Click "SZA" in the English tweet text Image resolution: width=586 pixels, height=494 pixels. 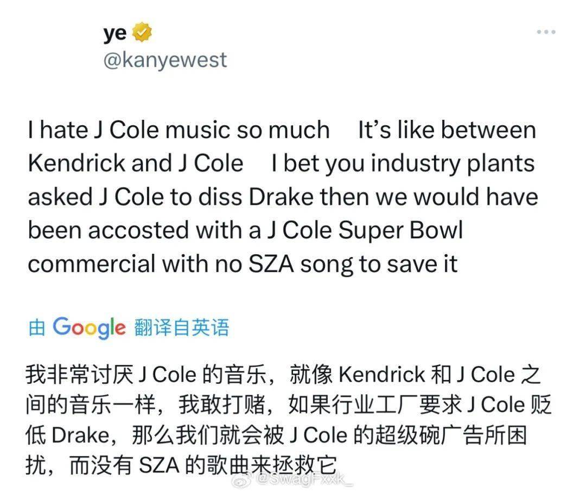271,264
